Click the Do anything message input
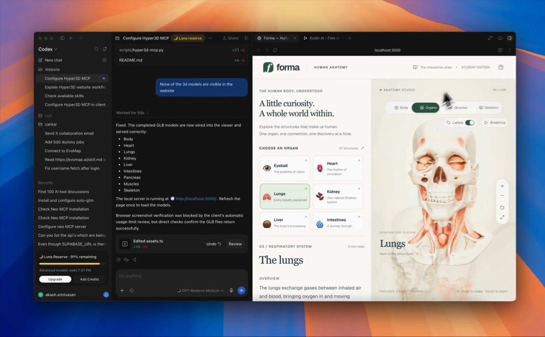 pos(182,276)
